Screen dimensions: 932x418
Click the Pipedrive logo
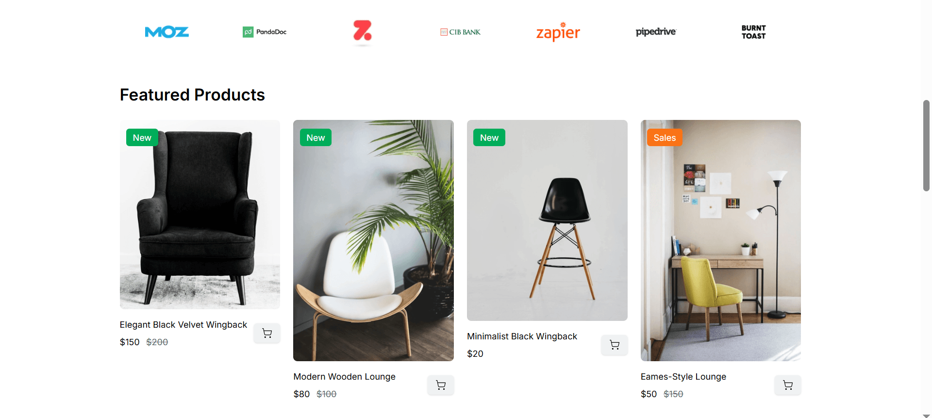point(656,32)
